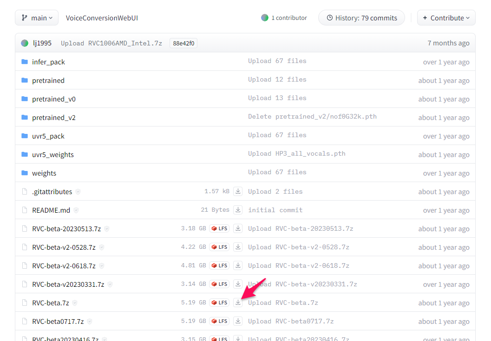The image size is (491, 341).
Task: Open commit Upload RVC-beta-v2-0618.7z
Action: [x=298, y=266]
